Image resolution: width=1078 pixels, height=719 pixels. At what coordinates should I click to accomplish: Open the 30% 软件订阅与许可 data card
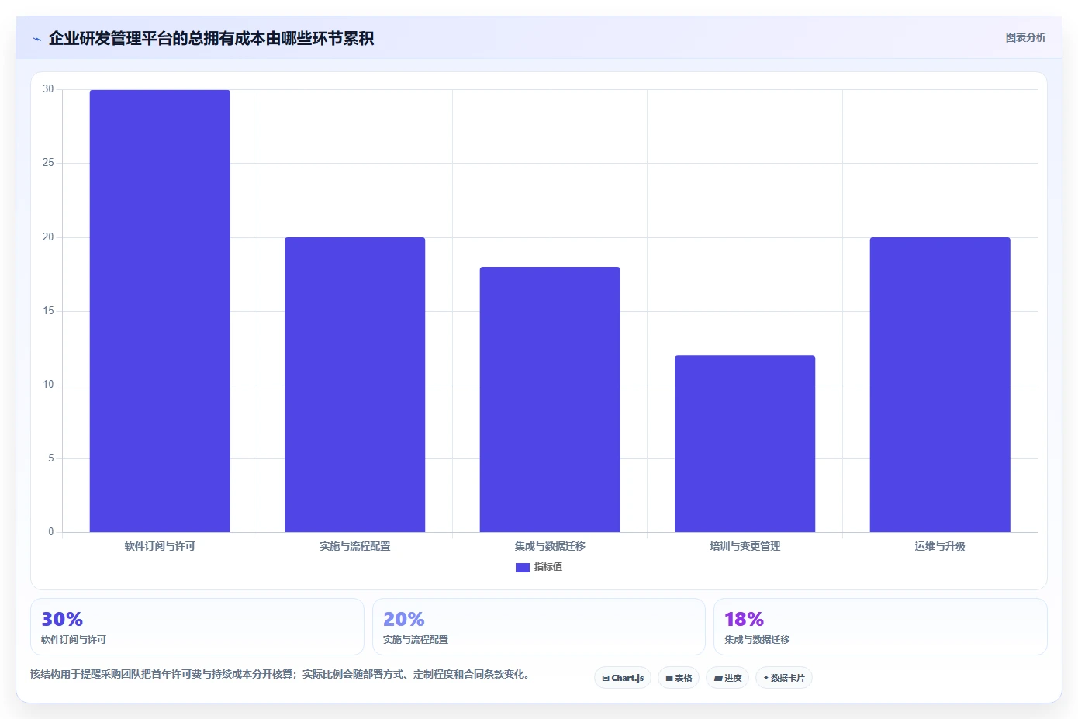(197, 627)
